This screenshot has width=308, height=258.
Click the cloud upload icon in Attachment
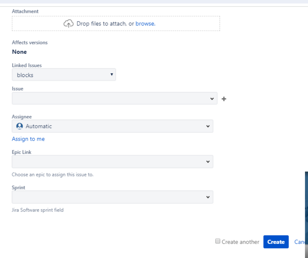(68, 23)
